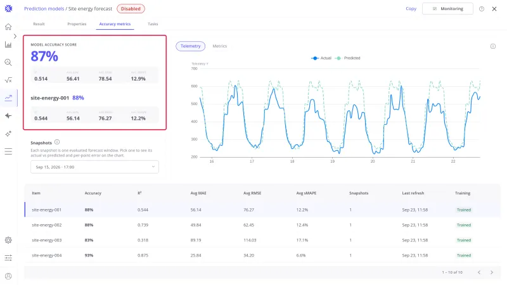Select the site-energy-004 table row
The image size is (507, 285).
[x=262, y=255]
